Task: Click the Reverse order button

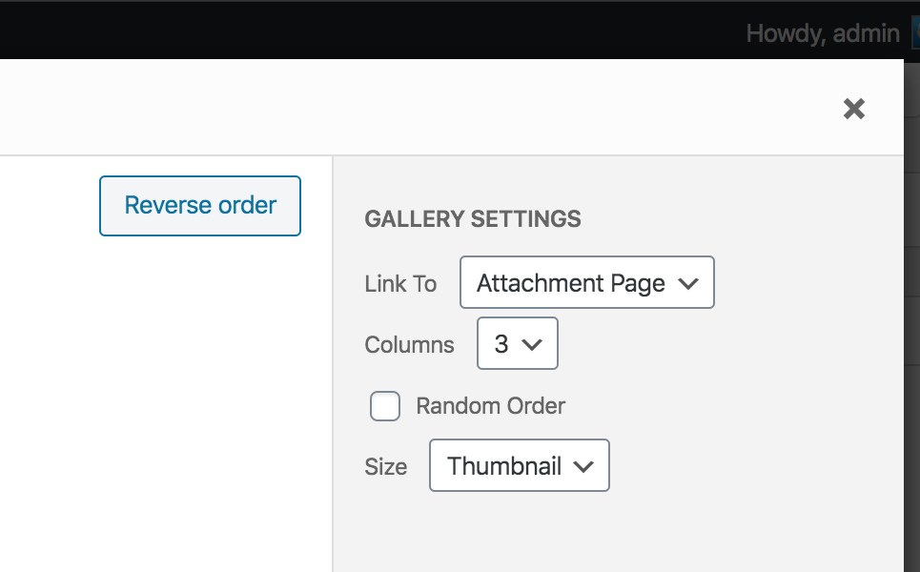Action: [200, 206]
